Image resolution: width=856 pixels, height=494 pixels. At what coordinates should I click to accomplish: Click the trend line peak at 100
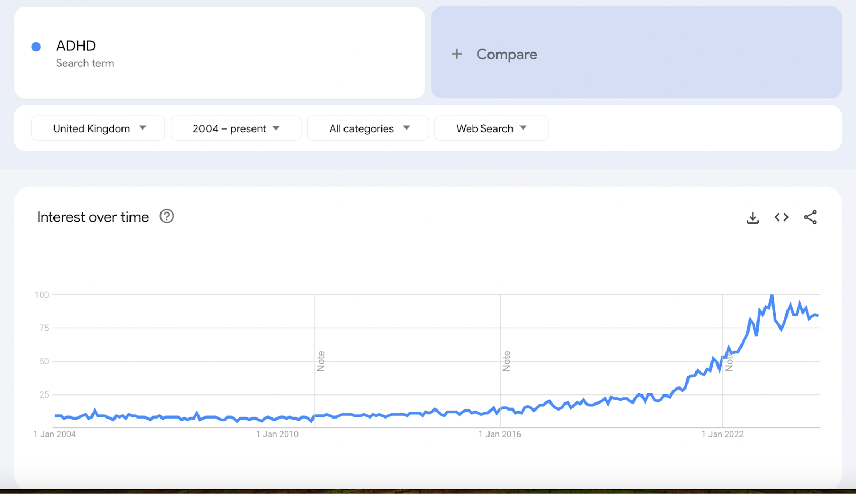point(771,294)
